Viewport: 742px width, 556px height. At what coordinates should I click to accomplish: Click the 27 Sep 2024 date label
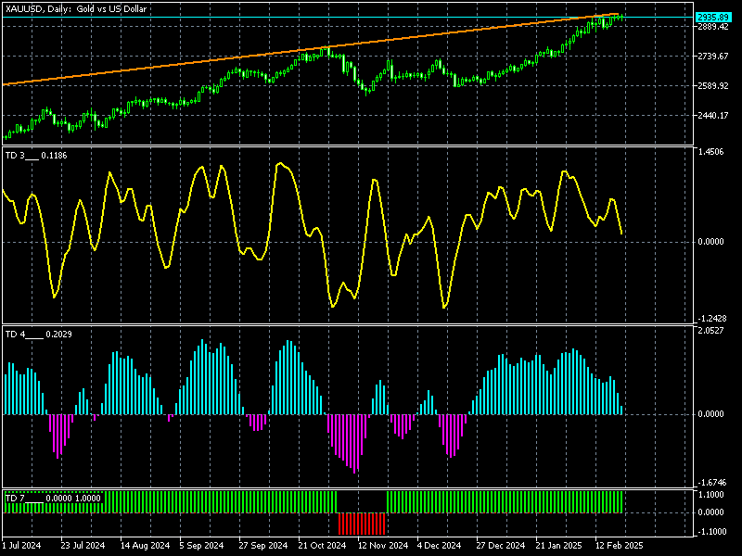coord(262,546)
